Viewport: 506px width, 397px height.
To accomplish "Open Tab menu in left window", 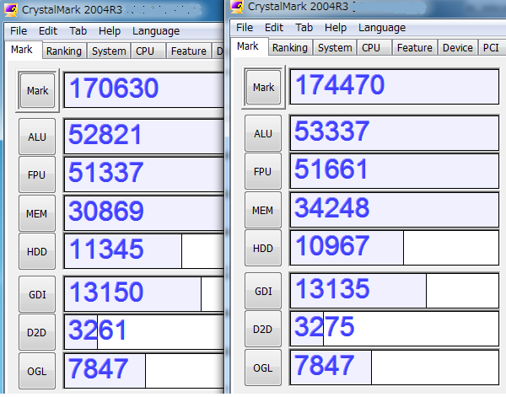I will click(78, 31).
